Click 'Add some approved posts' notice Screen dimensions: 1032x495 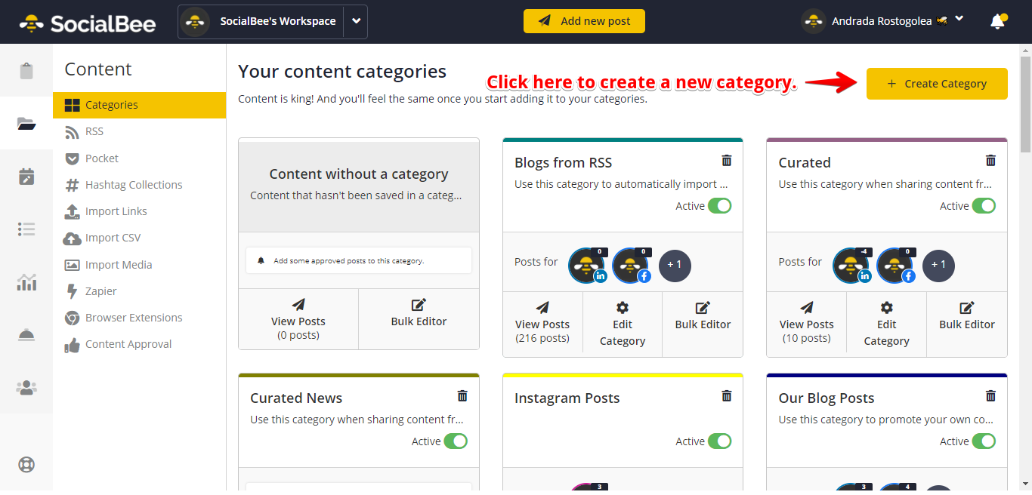tap(359, 260)
